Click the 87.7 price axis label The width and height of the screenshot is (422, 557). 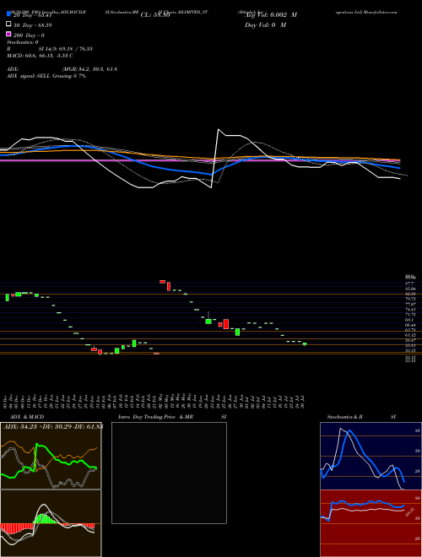409,284
